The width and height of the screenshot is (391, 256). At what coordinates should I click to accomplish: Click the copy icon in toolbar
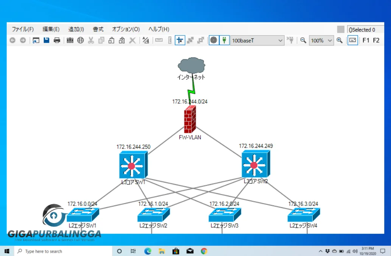pos(101,40)
